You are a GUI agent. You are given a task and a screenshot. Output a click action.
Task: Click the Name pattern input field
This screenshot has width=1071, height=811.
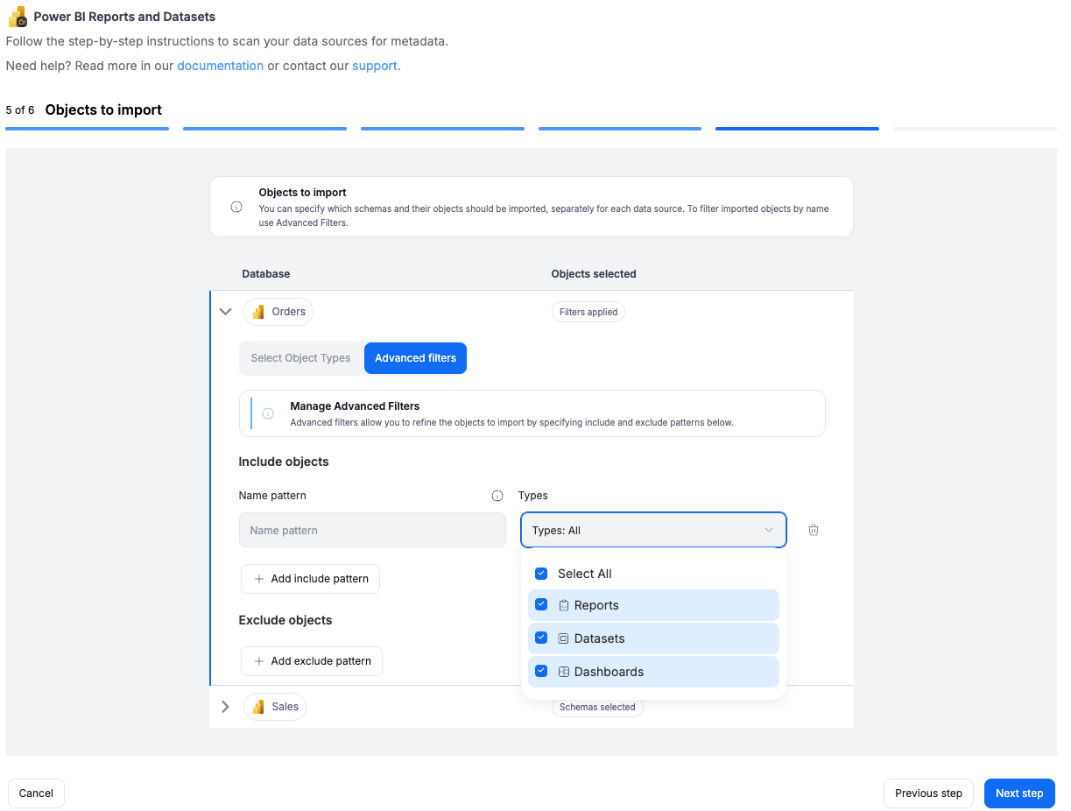point(372,530)
